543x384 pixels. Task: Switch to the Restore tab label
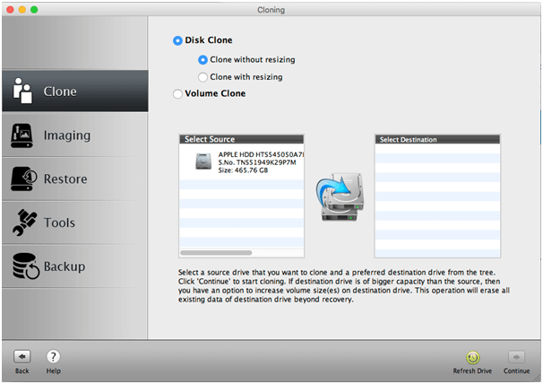pyautogui.click(x=65, y=179)
